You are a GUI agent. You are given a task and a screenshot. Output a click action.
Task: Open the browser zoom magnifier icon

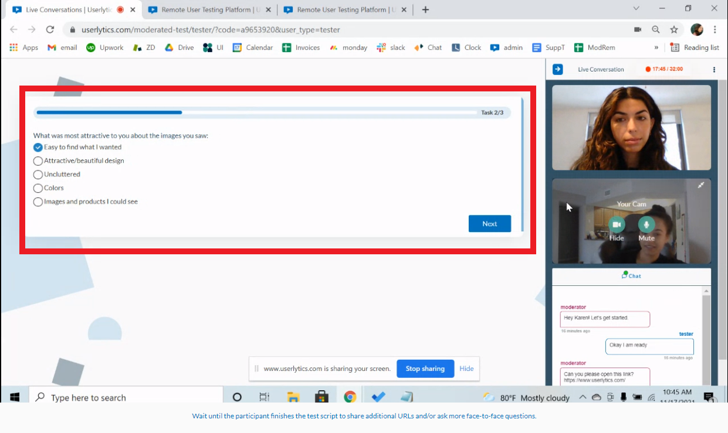[x=656, y=29]
